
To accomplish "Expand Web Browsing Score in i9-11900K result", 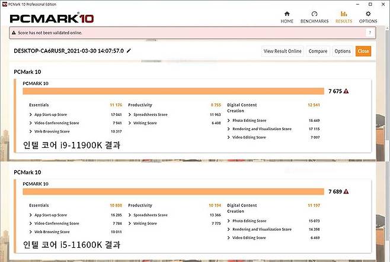I will click(x=31, y=131).
